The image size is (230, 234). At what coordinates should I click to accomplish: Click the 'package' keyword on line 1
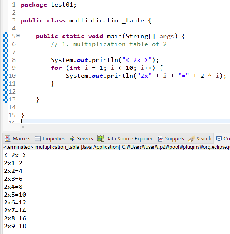point(34,5)
